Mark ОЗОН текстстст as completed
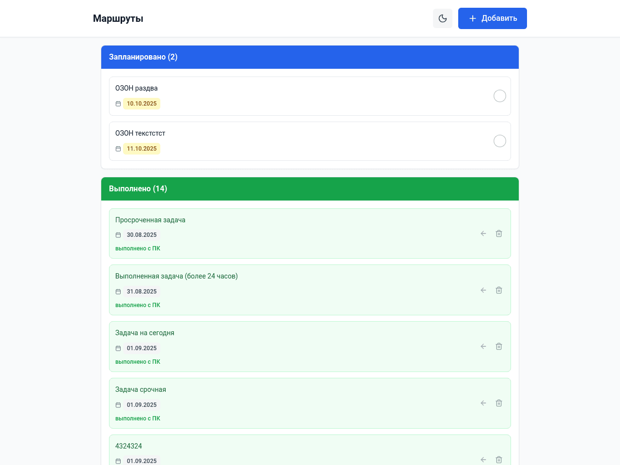 pyautogui.click(x=500, y=141)
